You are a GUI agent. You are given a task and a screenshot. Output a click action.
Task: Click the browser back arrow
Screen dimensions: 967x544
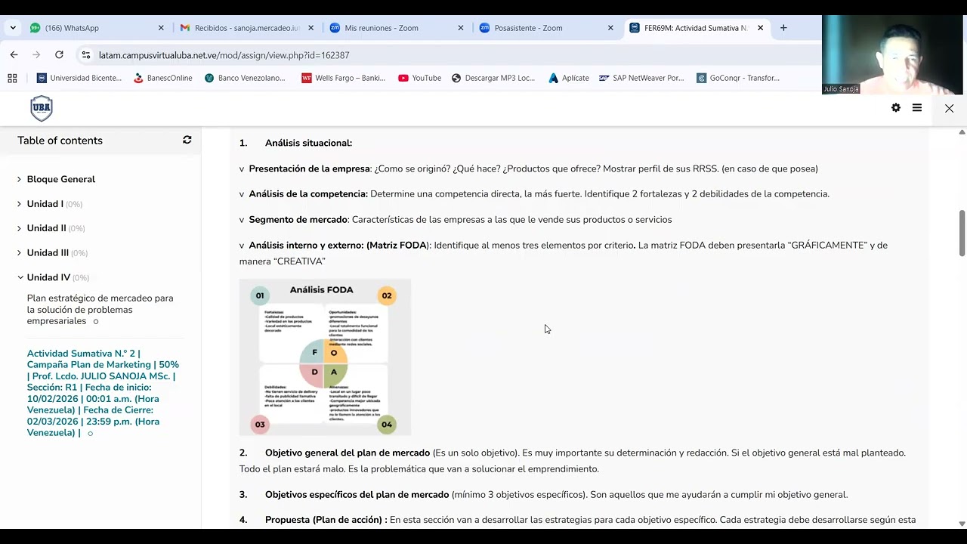pyautogui.click(x=14, y=55)
